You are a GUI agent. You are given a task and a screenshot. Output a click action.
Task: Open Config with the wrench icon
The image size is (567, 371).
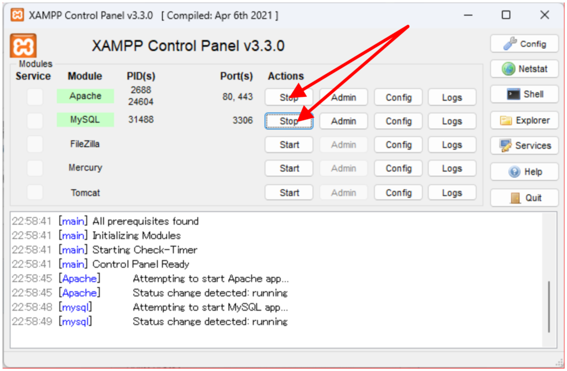pos(524,44)
